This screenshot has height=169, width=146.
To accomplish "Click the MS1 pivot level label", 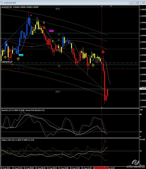I will click(58, 9).
